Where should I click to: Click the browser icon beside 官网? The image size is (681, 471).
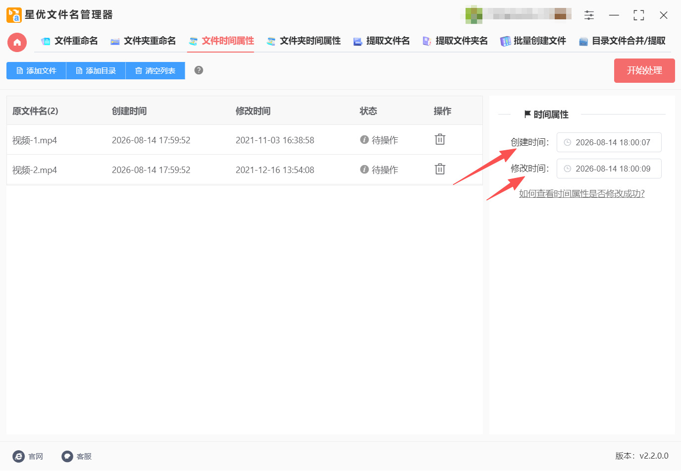point(18,457)
